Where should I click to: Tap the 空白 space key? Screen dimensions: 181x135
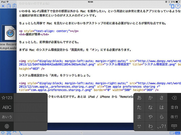174,107
